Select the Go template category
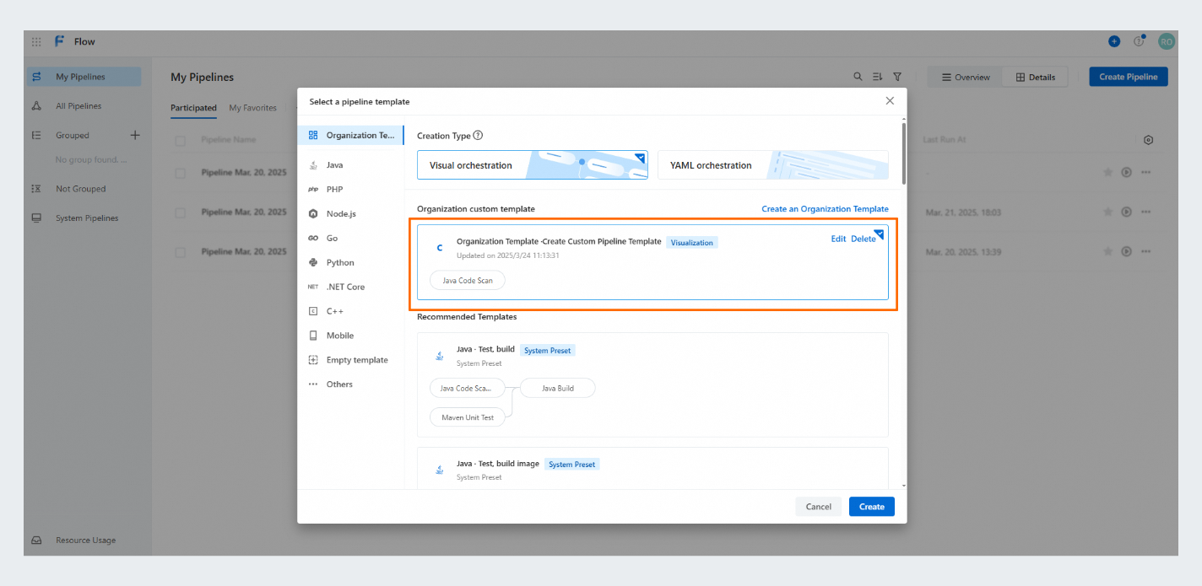The image size is (1202, 586). tap(351, 239)
